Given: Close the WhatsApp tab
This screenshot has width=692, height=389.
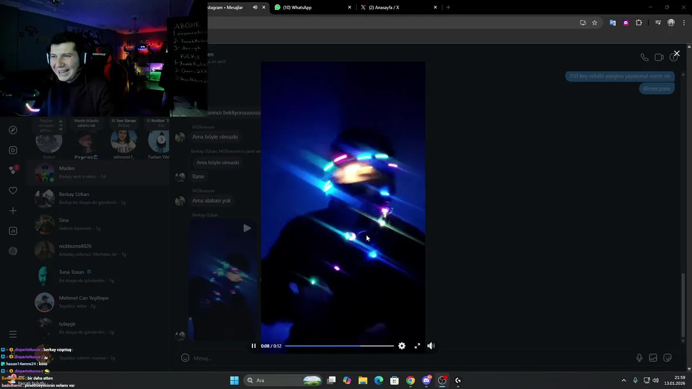Looking at the screenshot, I should click(349, 7).
